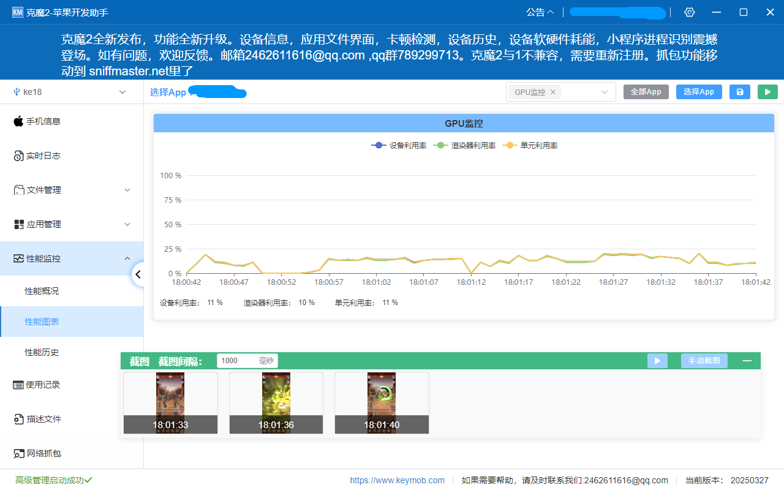Click the 全部App button

coord(646,91)
